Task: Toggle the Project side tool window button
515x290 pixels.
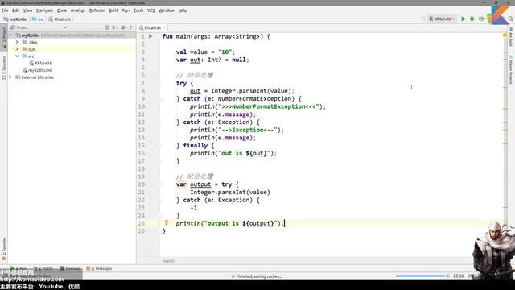Action: (4, 38)
